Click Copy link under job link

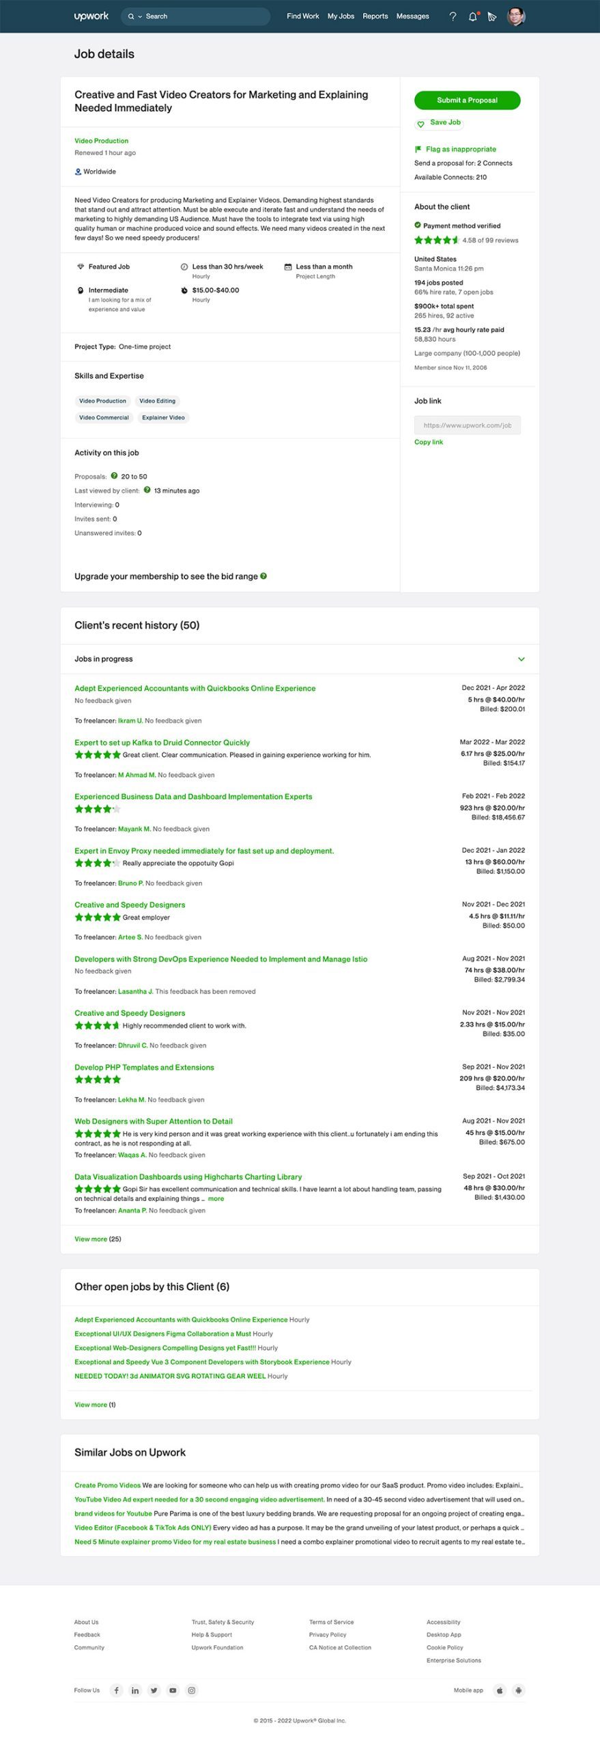[x=429, y=442]
